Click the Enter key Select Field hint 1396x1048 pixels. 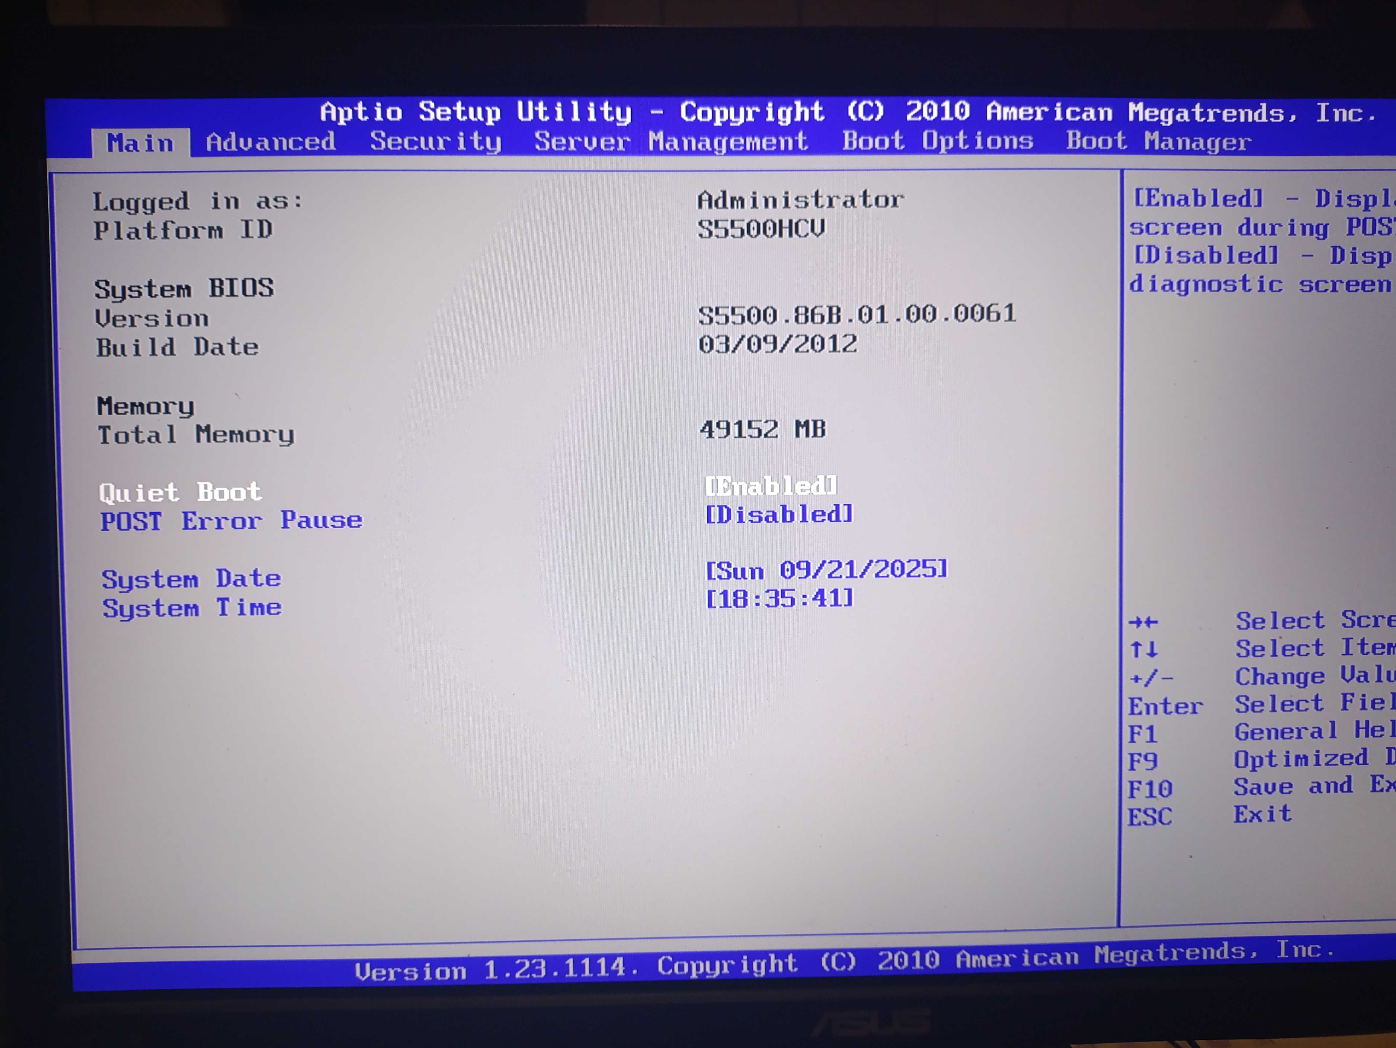(1262, 704)
